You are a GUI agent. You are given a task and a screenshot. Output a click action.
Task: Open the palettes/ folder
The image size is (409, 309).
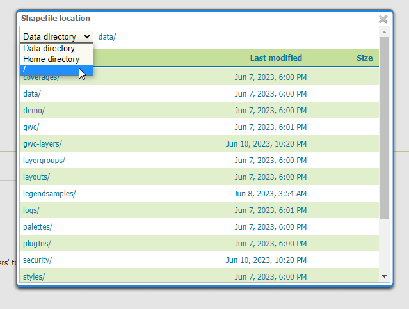[38, 226]
